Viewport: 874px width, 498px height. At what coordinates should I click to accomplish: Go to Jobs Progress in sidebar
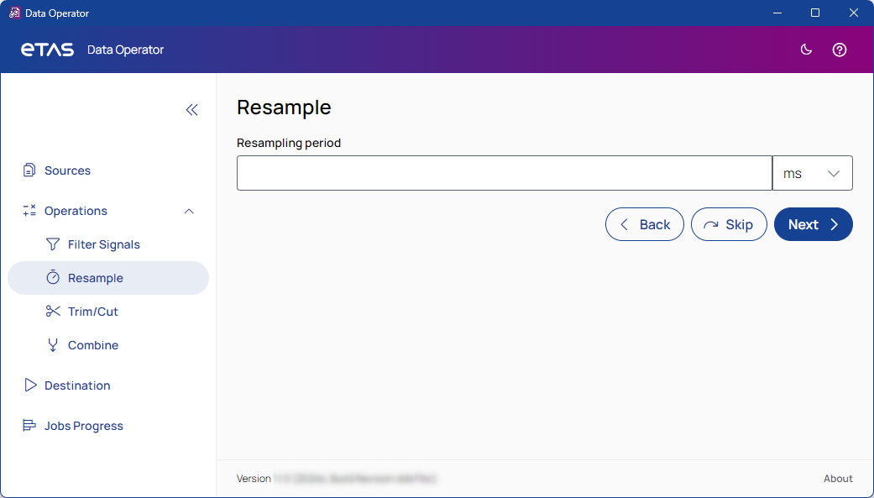click(x=84, y=426)
